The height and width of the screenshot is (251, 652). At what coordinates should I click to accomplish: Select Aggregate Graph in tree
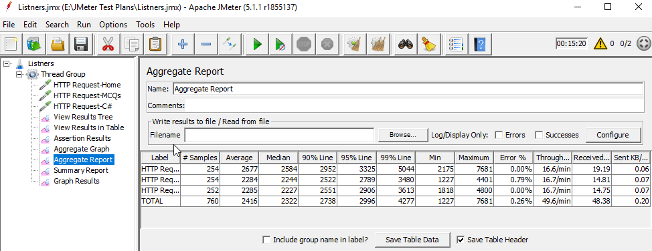pos(82,149)
